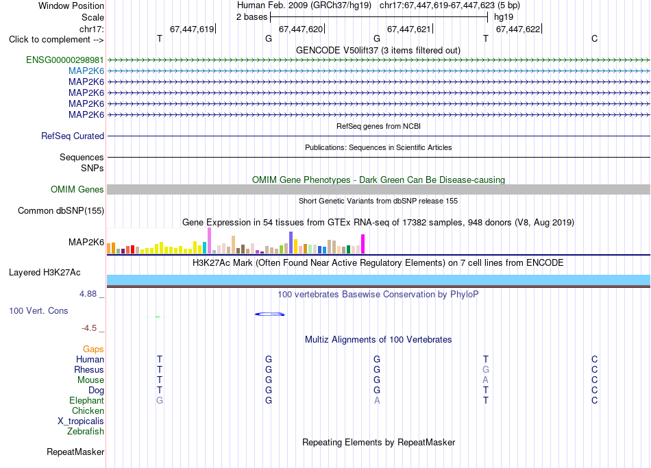Select the Rhesus species label
This screenshot has width=651, height=468.
pos(89,370)
